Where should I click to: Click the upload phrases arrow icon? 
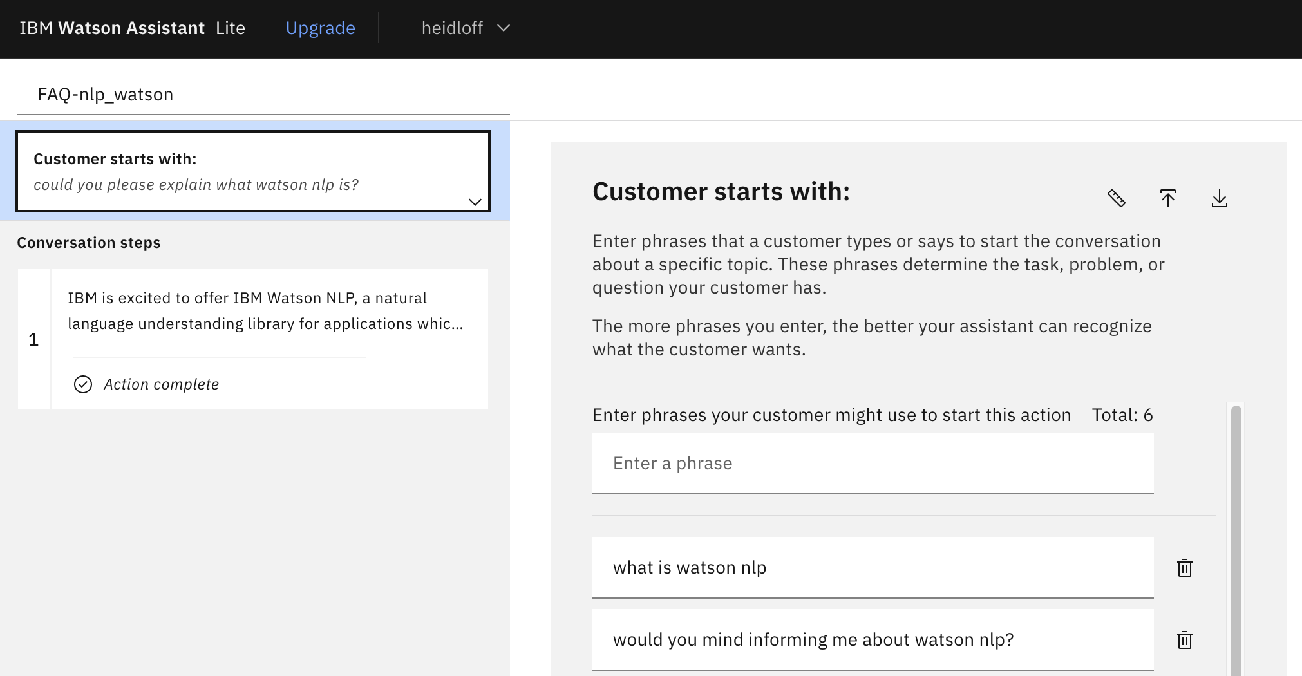point(1168,198)
